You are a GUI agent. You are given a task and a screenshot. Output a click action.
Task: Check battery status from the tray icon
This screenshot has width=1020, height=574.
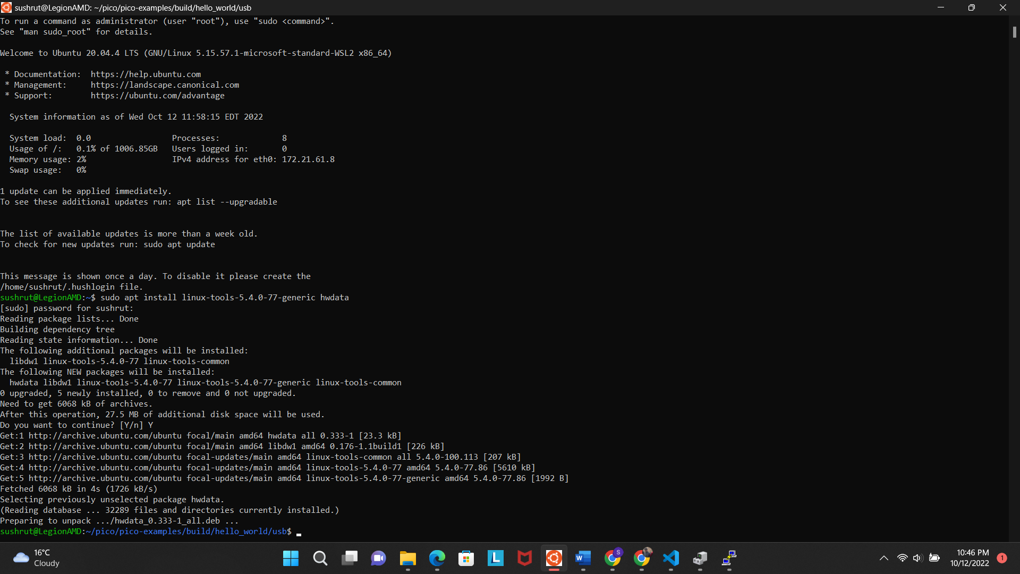point(935,558)
